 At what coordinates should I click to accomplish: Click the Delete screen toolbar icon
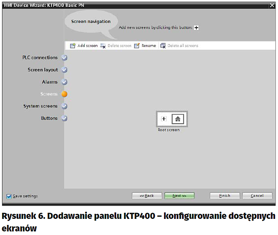tap(103, 46)
